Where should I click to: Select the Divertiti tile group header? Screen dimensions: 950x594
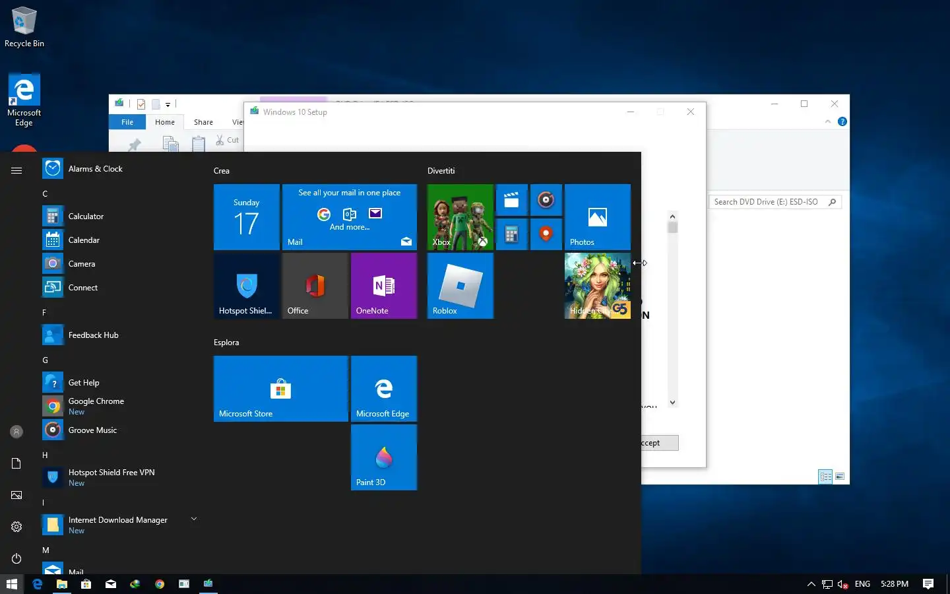[441, 171]
